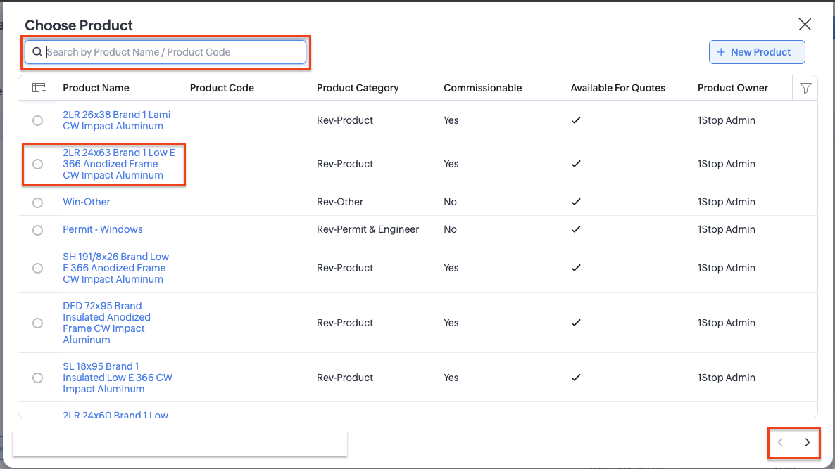
Task: Click the filter funnel icon
Action: [x=805, y=89]
